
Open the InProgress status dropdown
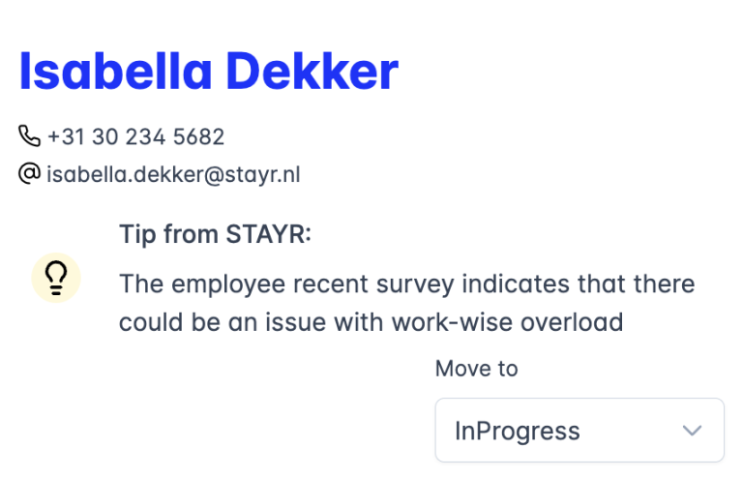point(580,431)
